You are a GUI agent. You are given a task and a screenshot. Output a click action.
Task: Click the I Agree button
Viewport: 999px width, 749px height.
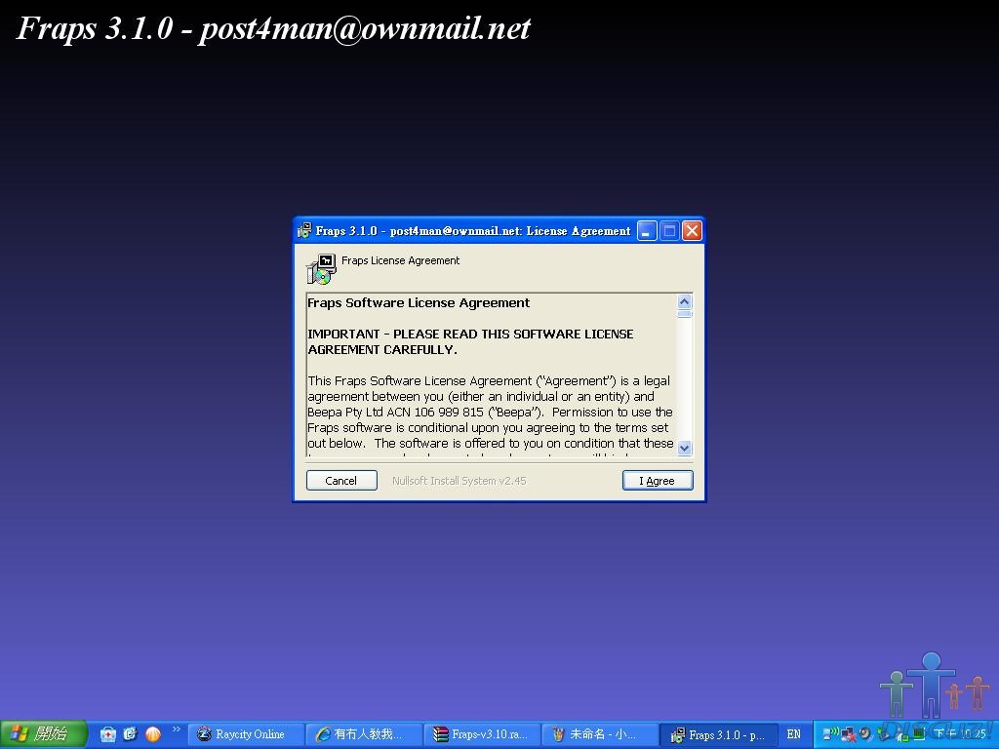coord(658,481)
